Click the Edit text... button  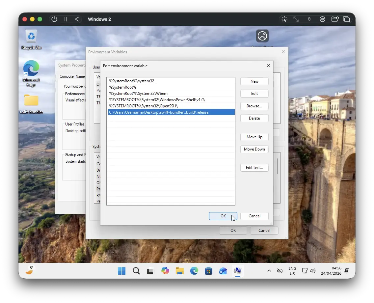coord(254,168)
